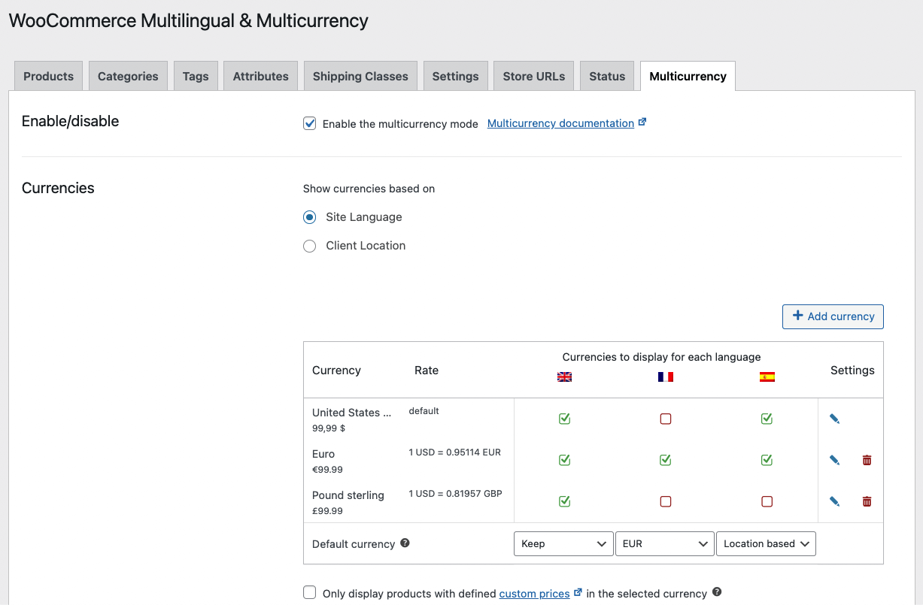Click the Add currency button
The height and width of the screenshot is (605, 923).
(x=833, y=316)
